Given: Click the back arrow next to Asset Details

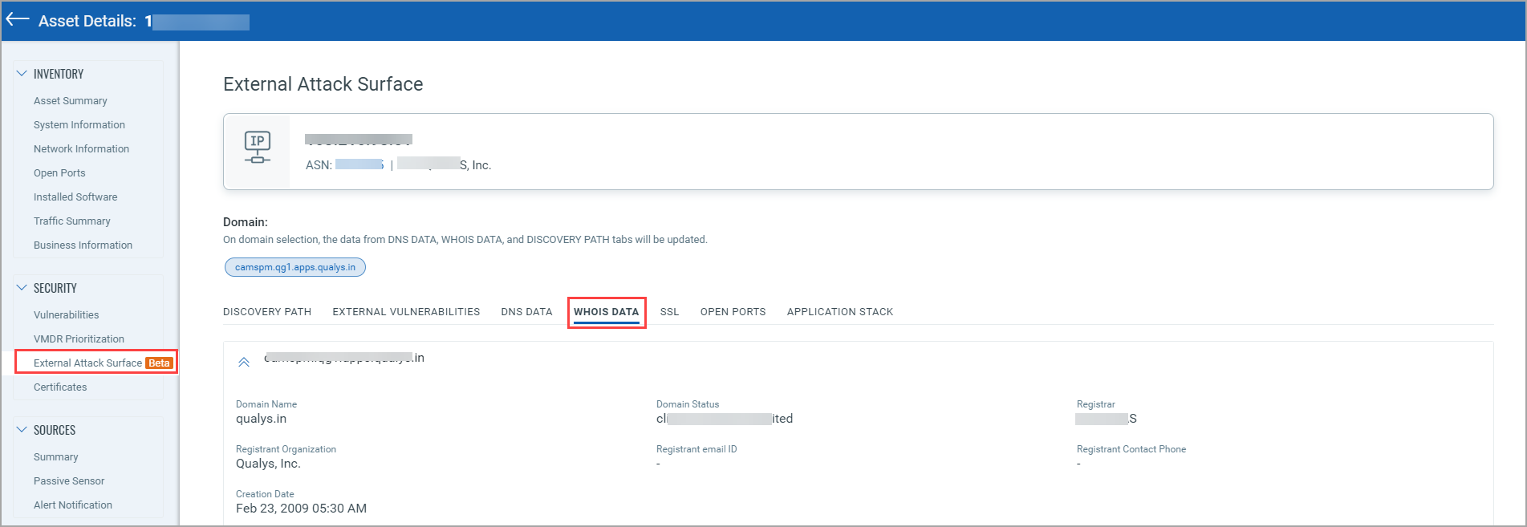Looking at the screenshot, I should 18,20.
